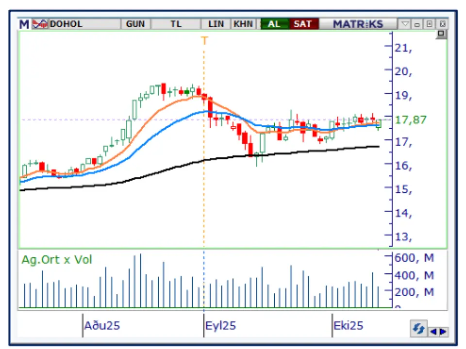
Task: Toggle LIN linear scale mode
Action: click(216, 24)
